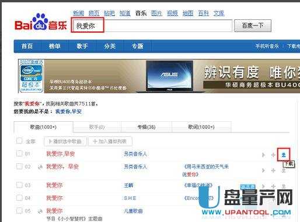
Task: Switch to the 歌手(0) tab
Action: pyautogui.click(x=97, y=127)
